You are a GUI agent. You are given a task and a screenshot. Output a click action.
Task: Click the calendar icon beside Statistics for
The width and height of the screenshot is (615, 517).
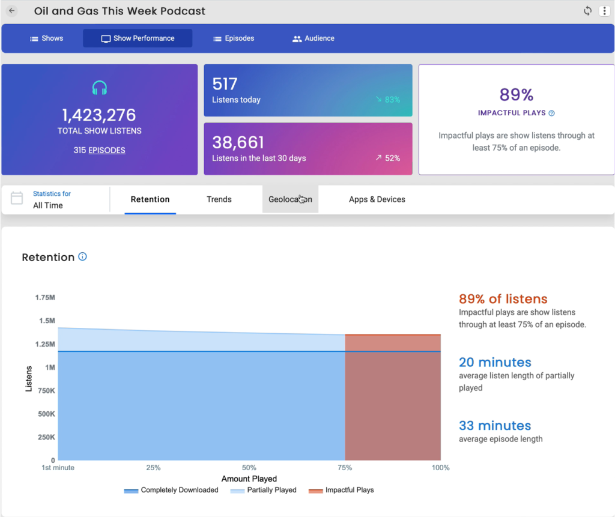click(17, 198)
